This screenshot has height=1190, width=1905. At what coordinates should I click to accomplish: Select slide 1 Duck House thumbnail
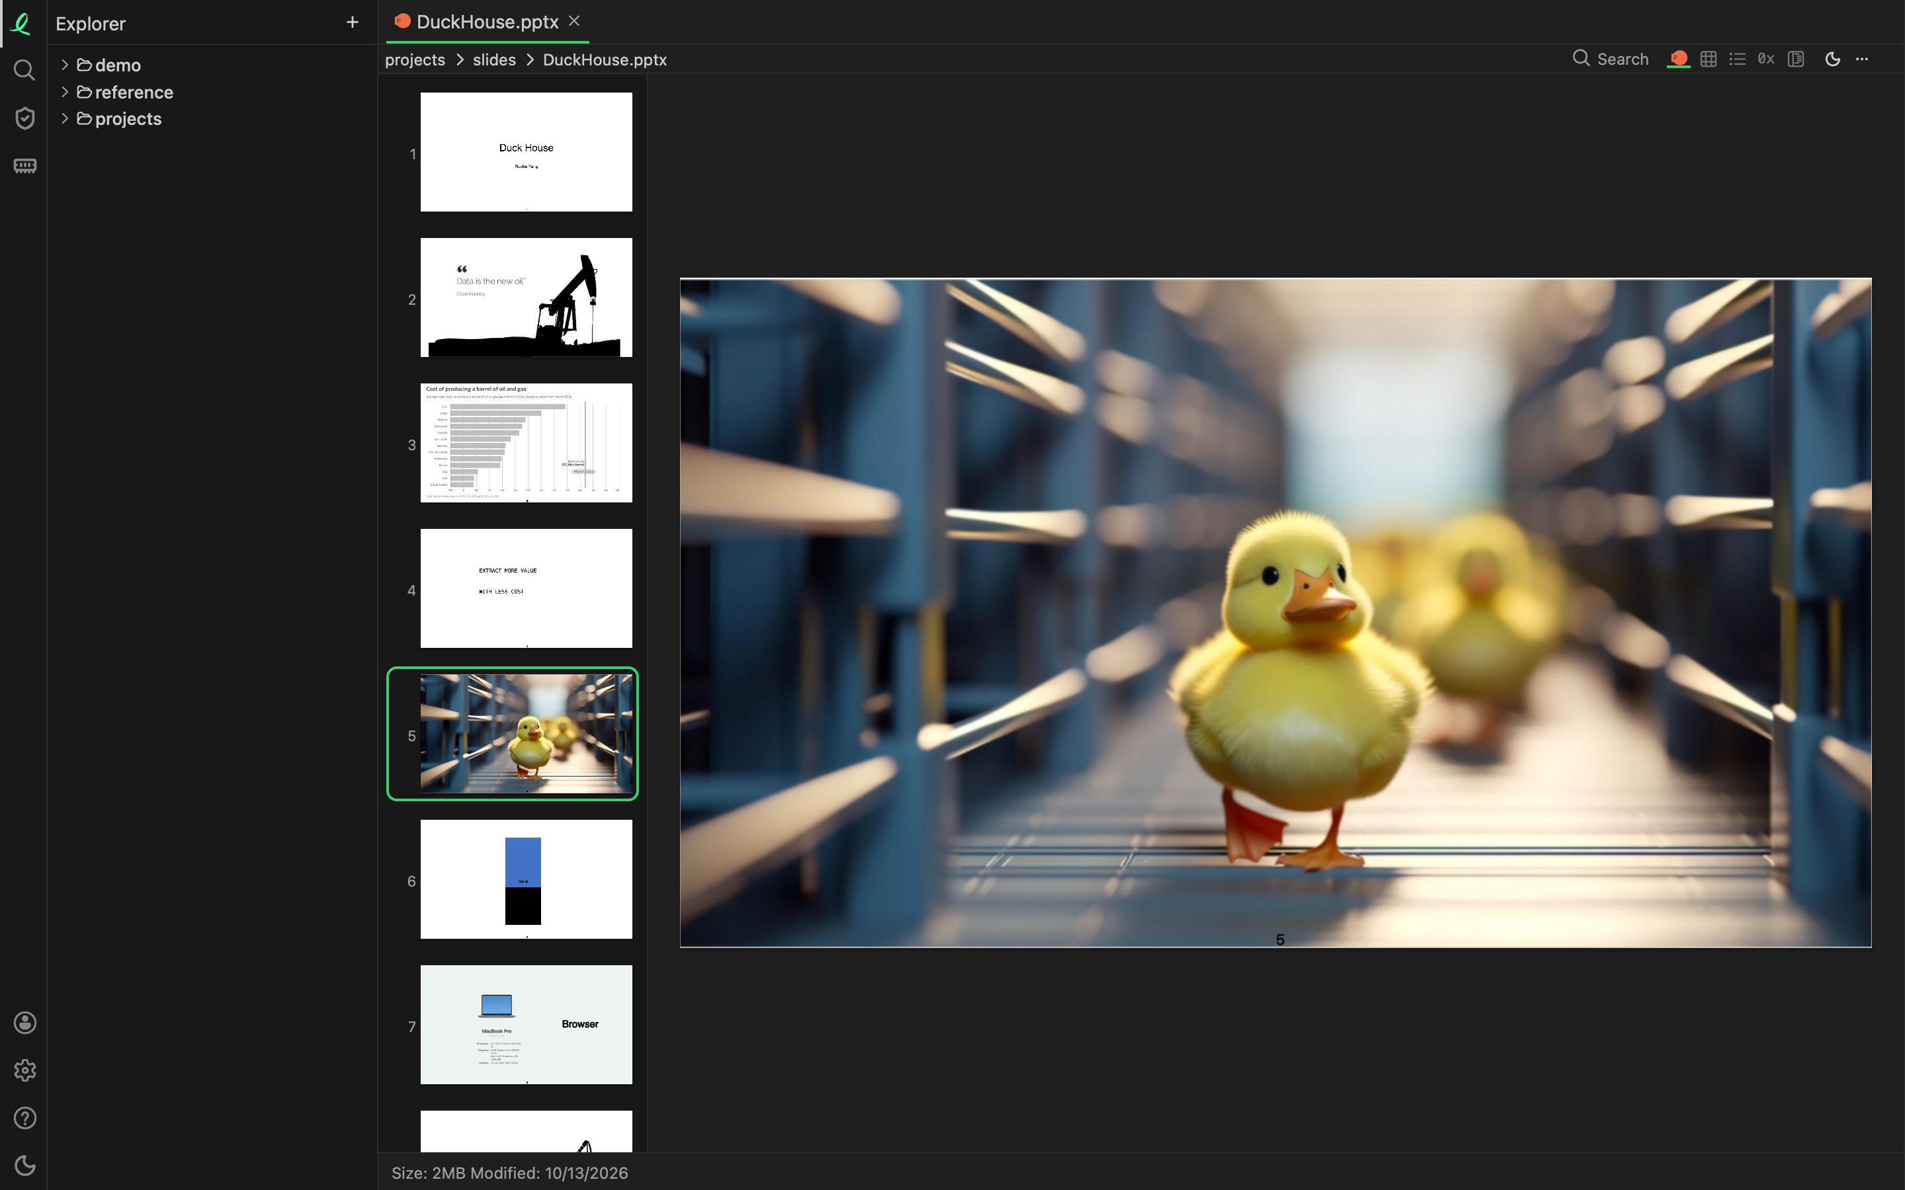click(x=526, y=152)
